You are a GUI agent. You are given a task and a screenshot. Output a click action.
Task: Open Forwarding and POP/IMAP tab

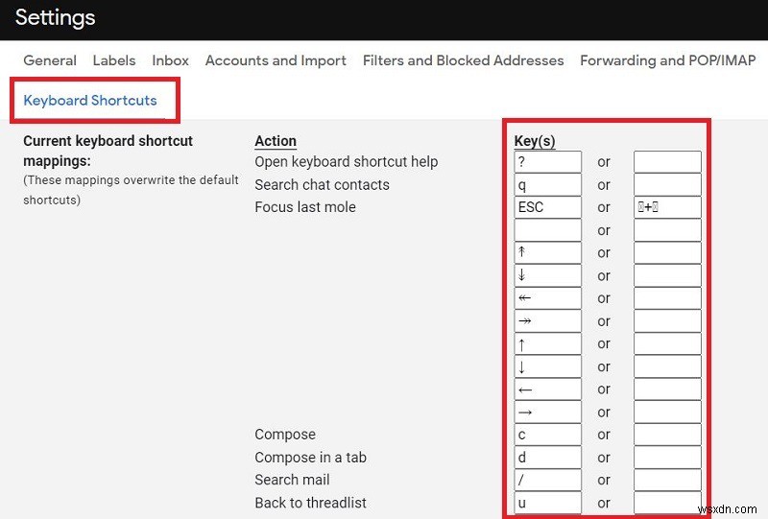pyautogui.click(x=667, y=60)
